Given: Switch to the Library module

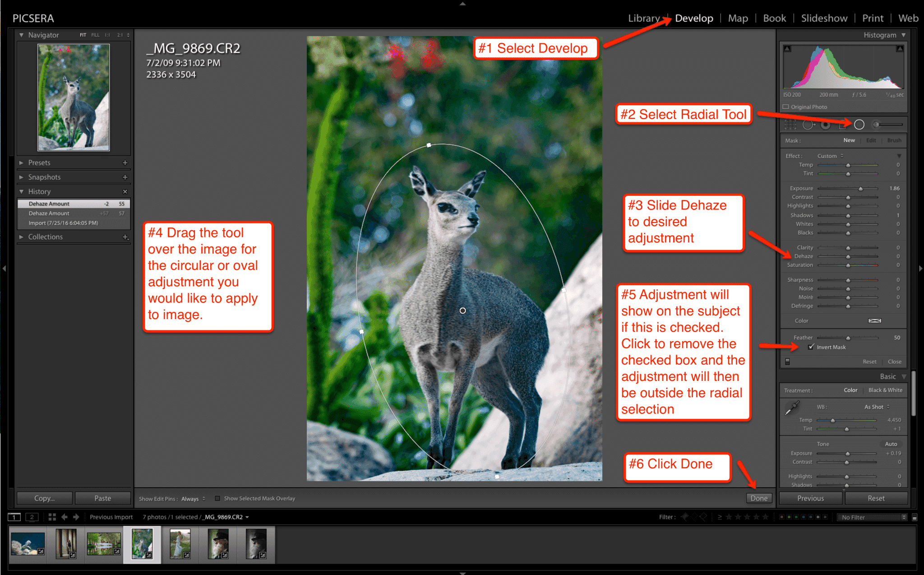Looking at the screenshot, I should (643, 19).
